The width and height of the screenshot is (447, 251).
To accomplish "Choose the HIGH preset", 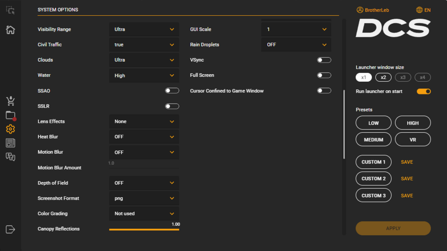I will tap(413, 123).
